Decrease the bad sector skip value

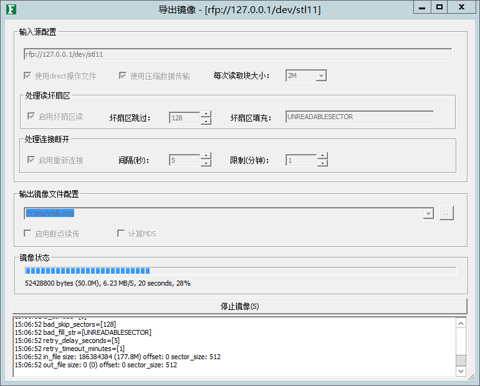point(206,121)
